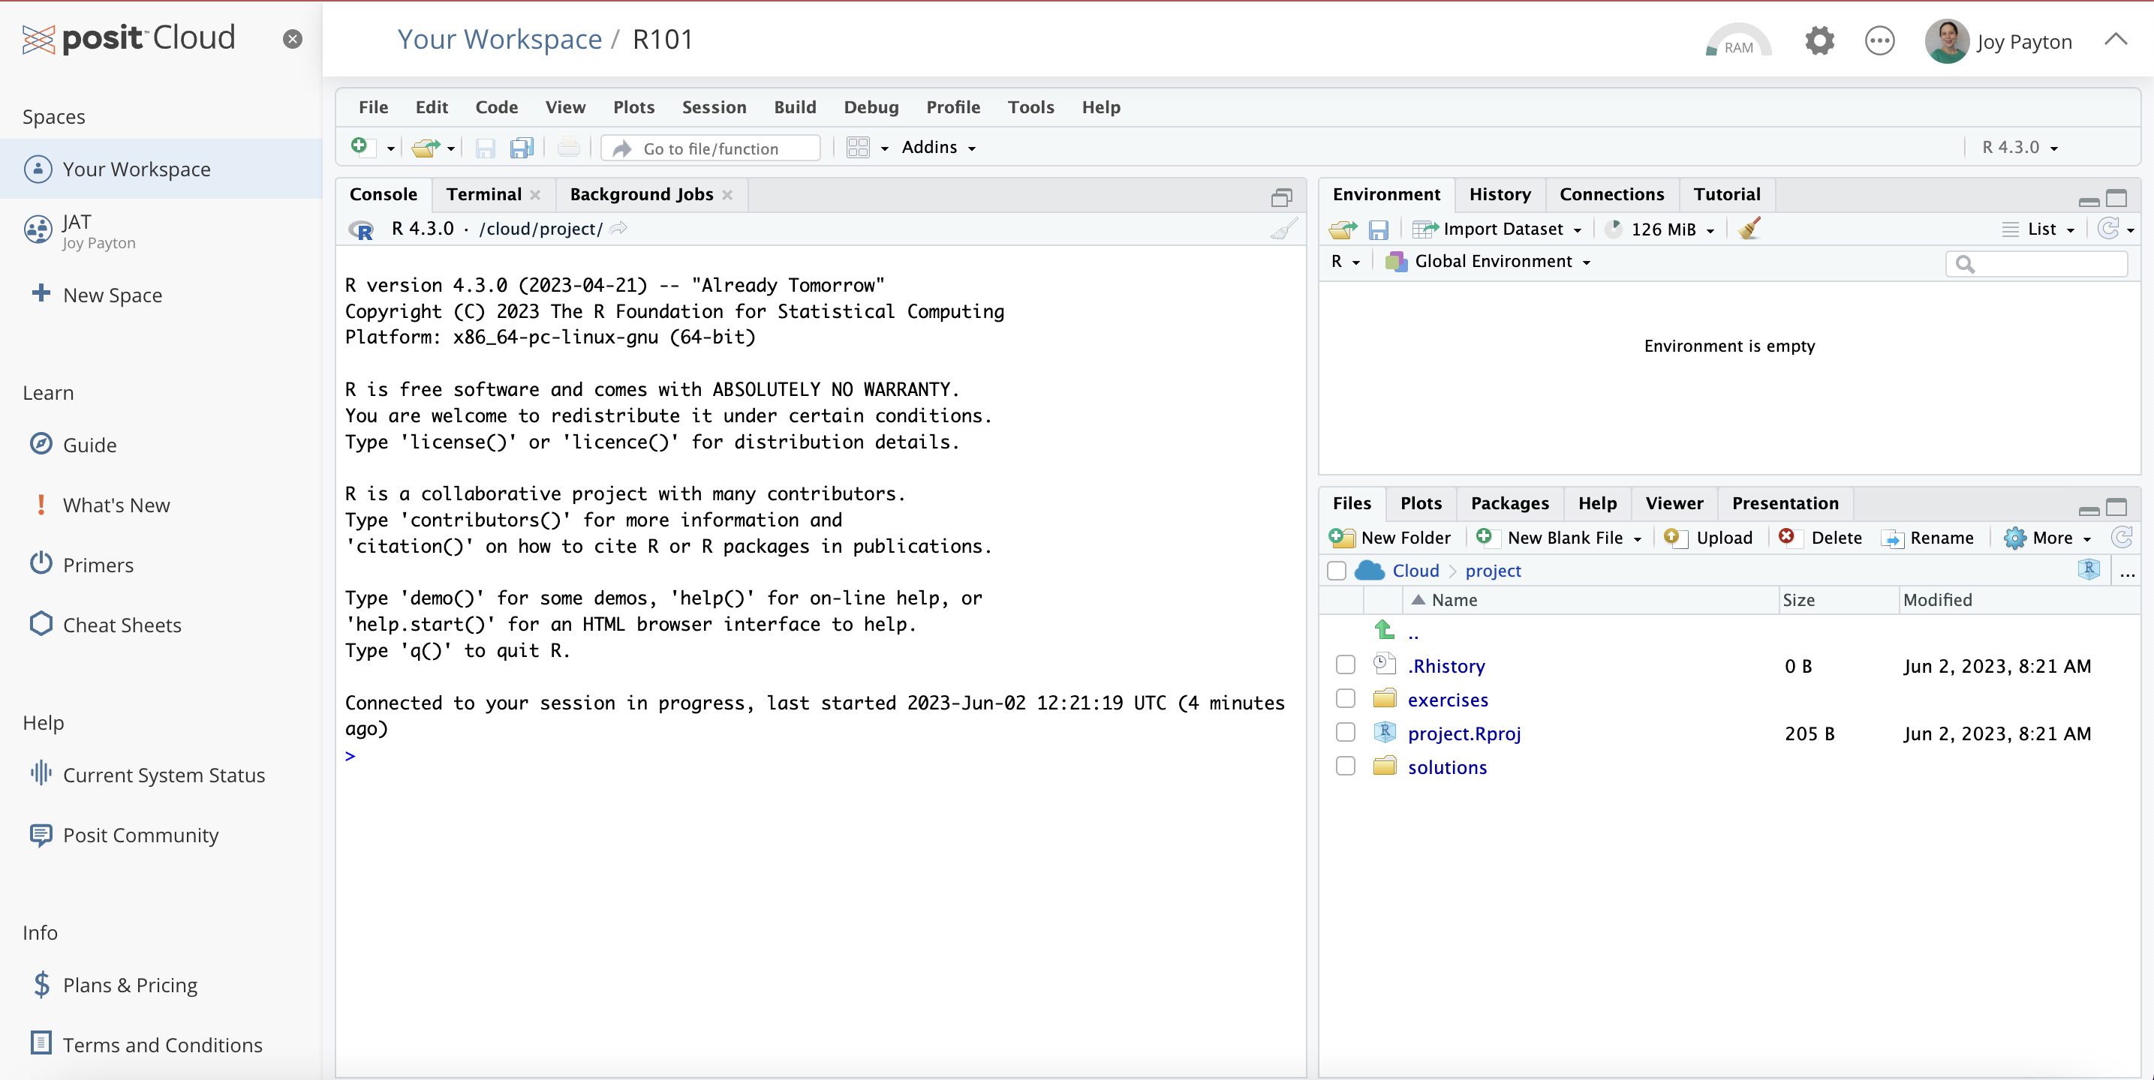The height and width of the screenshot is (1080, 2154).
Task: Click the environment broom clear icon
Action: pos(1749,229)
